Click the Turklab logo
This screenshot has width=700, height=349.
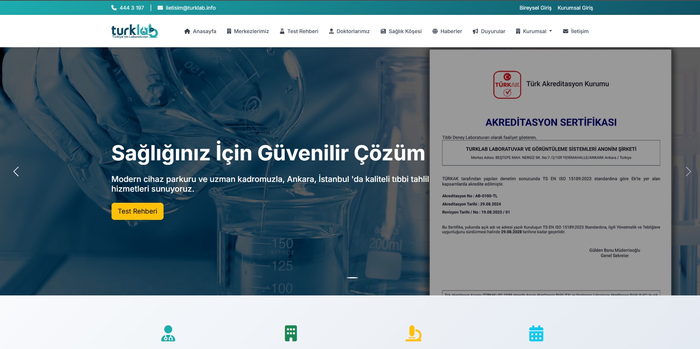click(x=135, y=31)
